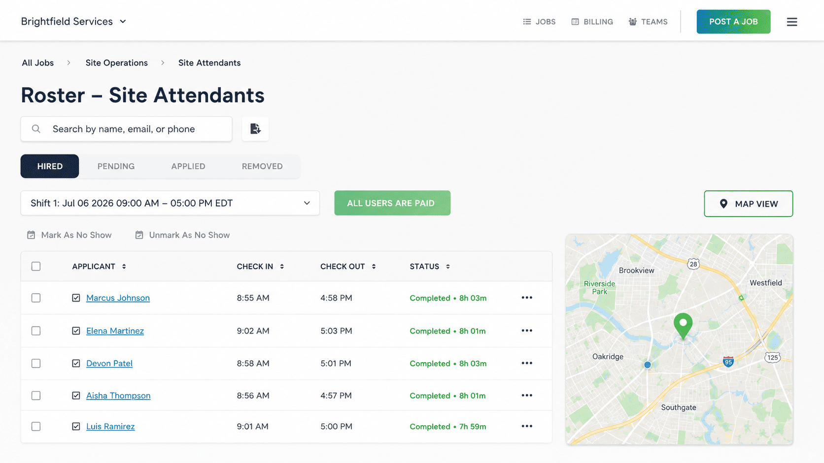Screen dimensions: 824x463
Task: Click the Site Attendants breadcrumb
Action: pyautogui.click(x=209, y=63)
